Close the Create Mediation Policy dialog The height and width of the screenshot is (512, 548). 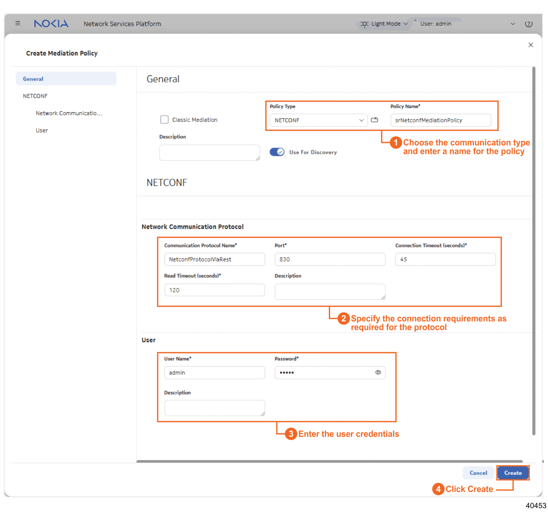click(x=531, y=45)
